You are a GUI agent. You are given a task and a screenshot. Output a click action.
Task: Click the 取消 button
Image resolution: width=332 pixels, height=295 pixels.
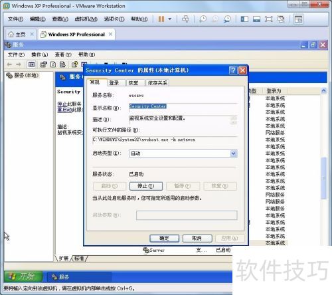pos(197,239)
